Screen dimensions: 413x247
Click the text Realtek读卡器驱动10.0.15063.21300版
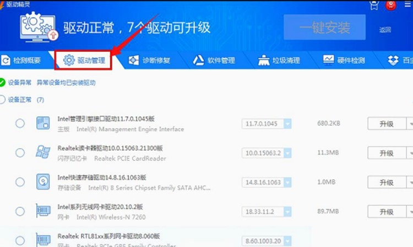[110, 148]
